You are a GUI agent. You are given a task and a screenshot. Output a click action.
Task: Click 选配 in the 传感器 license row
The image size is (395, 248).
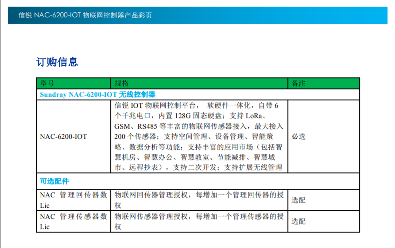(298, 221)
